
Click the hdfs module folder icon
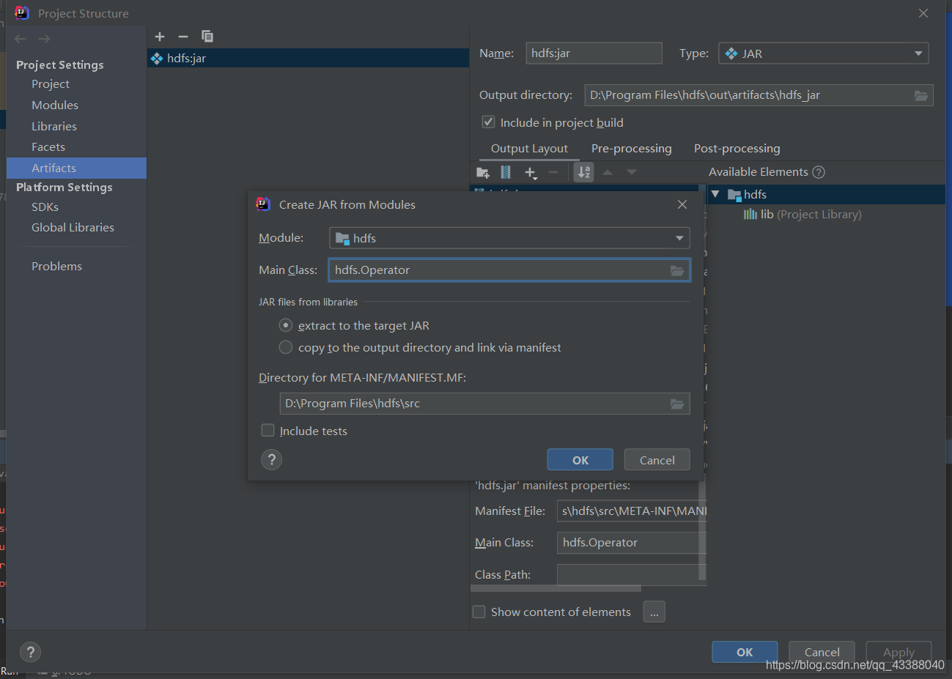pyautogui.click(x=734, y=194)
